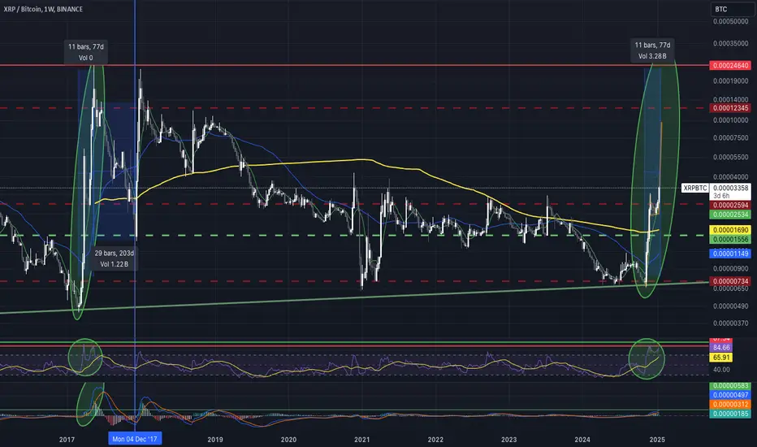Select the 11 bars, 77d Vol 3.28B tooltip
Image resolution: width=757 pixels, height=447 pixels.
652,50
